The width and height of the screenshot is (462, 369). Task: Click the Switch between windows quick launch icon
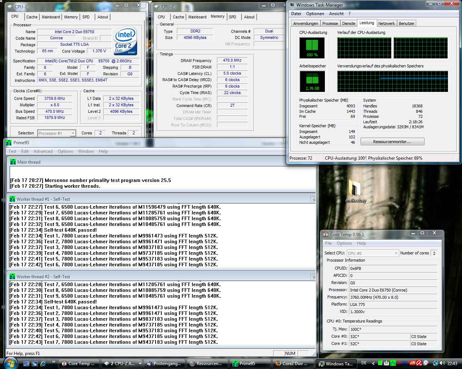click(x=35, y=364)
